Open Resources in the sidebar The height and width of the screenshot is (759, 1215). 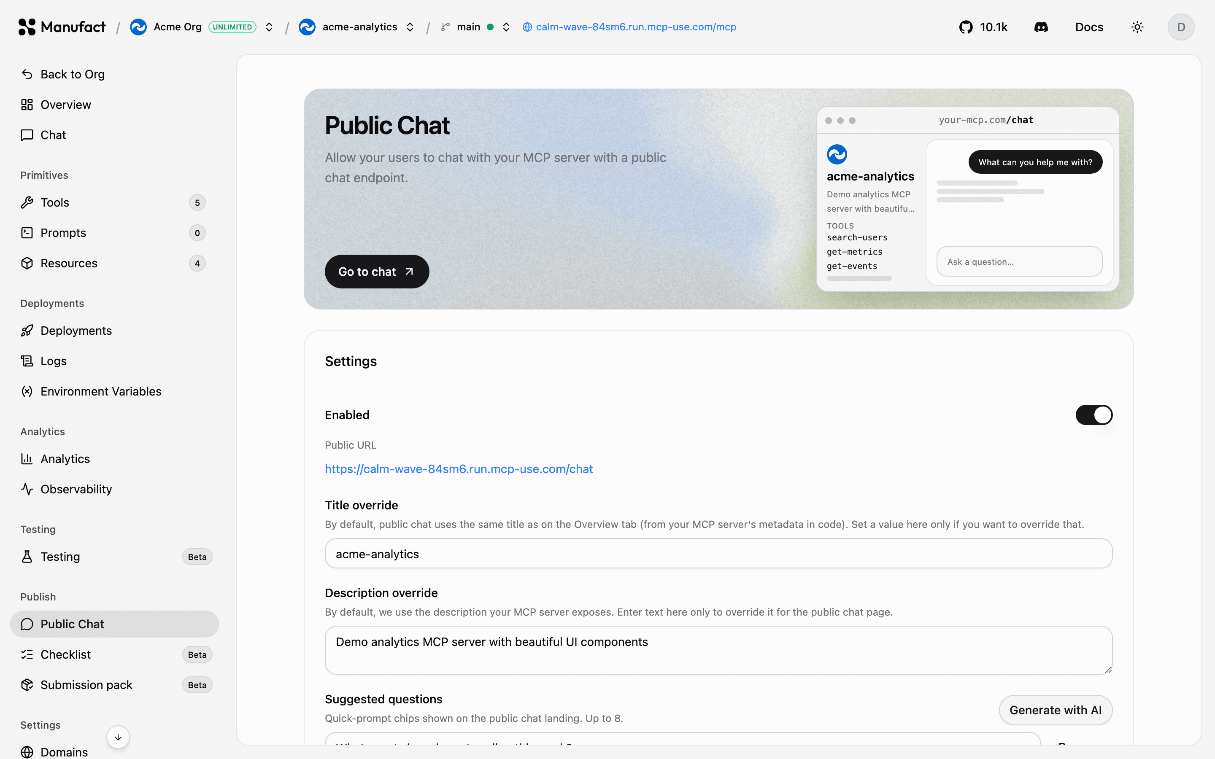click(114, 263)
